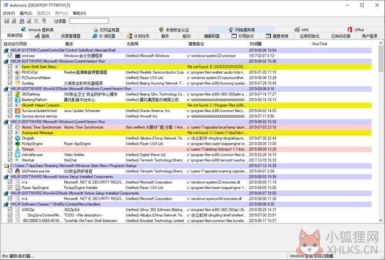Image resolution: width=385 pixels, height=260 pixels.
Task: Open the 计划任务 tab with clock icon
Action: (x=138, y=36)
